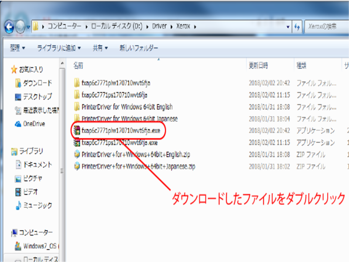Click アプリケーション type of plw170710 exe row
This screenshot has width=349, height=262.
tap(315, 131)
